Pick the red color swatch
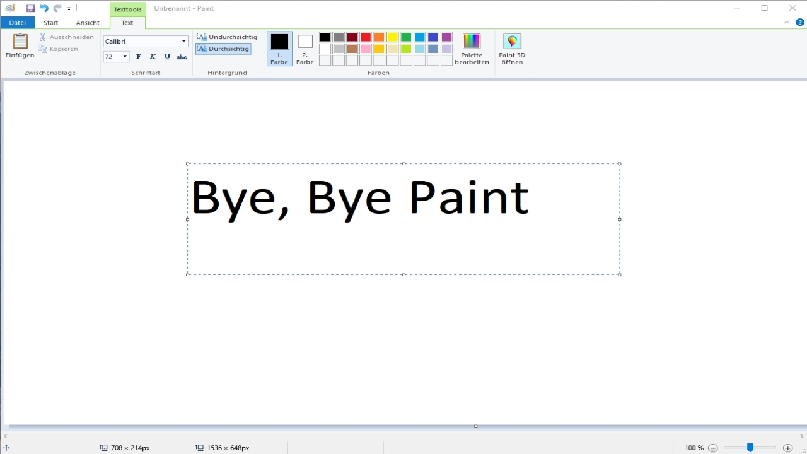 tap(366, 37)
